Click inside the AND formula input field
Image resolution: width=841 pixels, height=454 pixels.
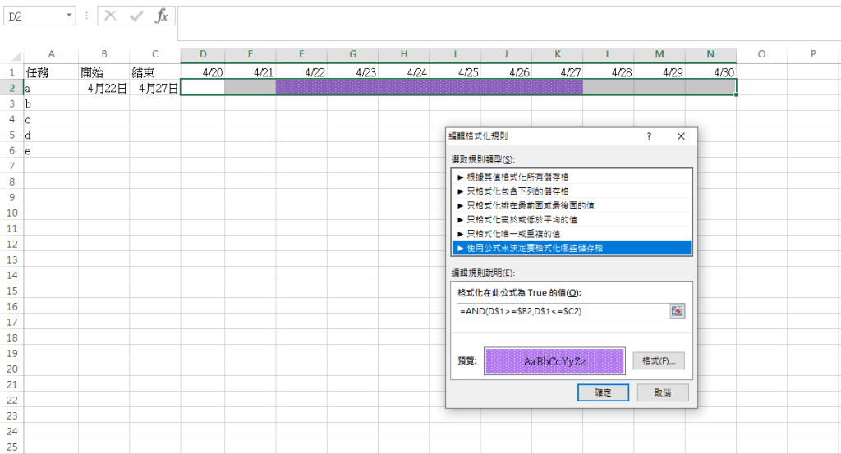[563, 311]
